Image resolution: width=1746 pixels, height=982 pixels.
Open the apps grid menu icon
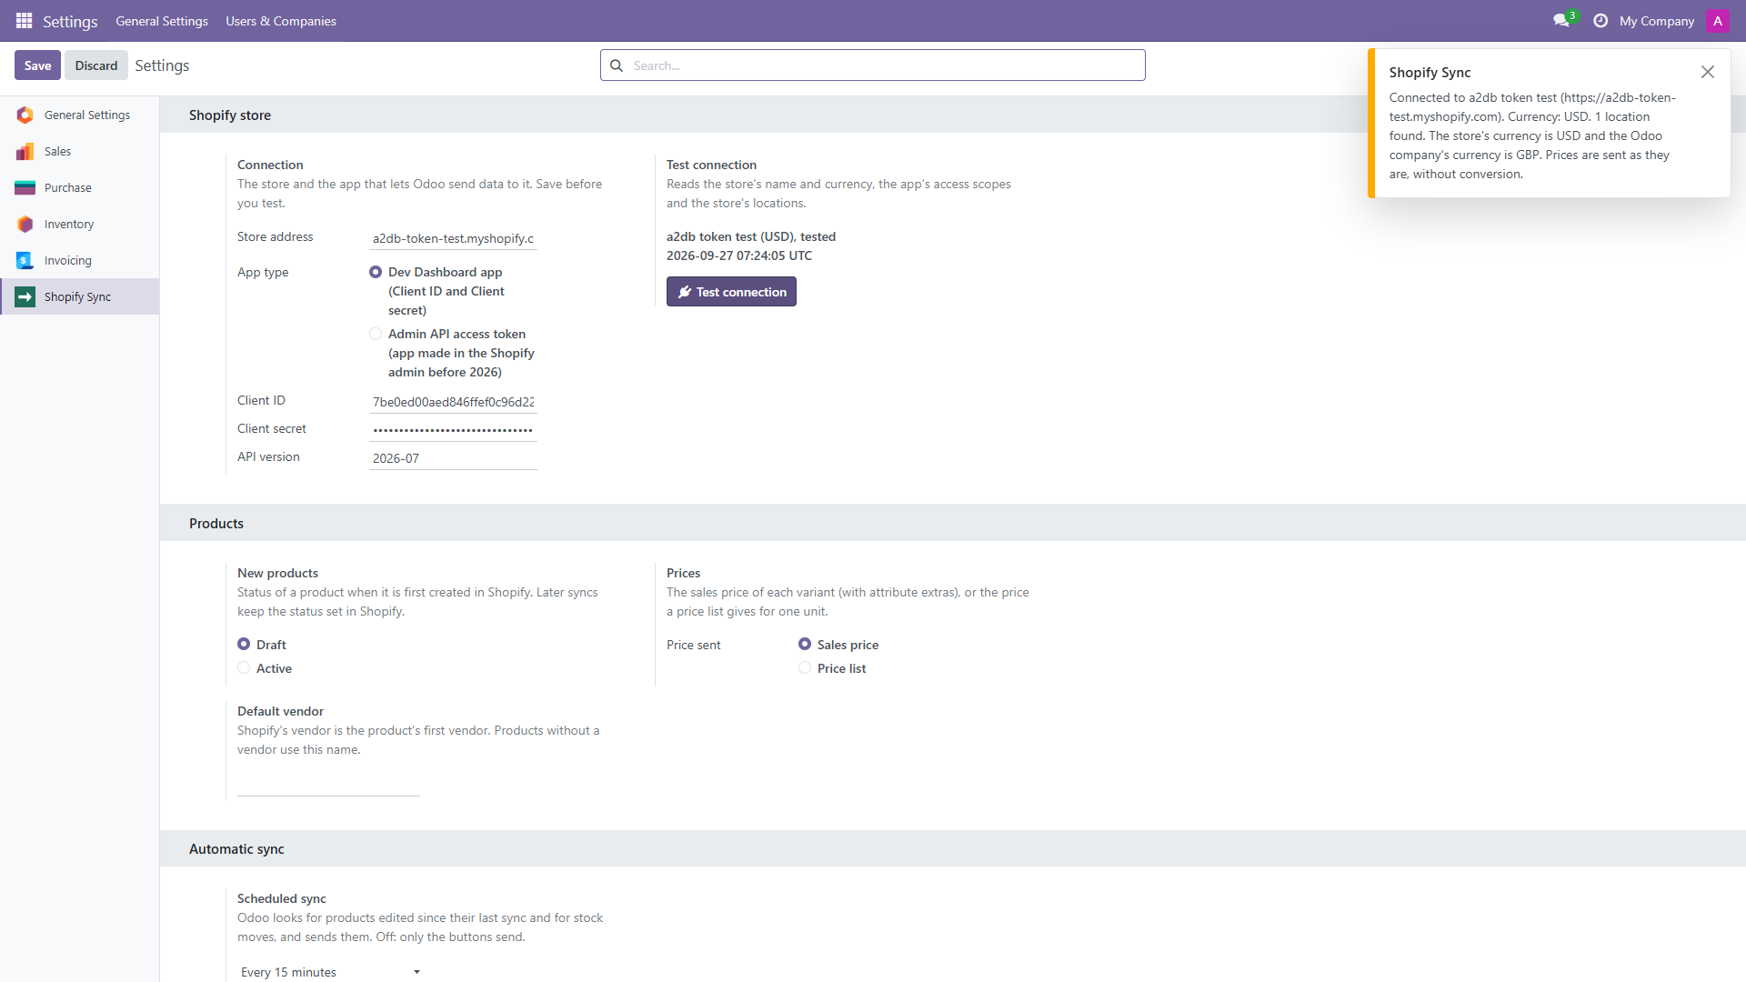(25, 21)
